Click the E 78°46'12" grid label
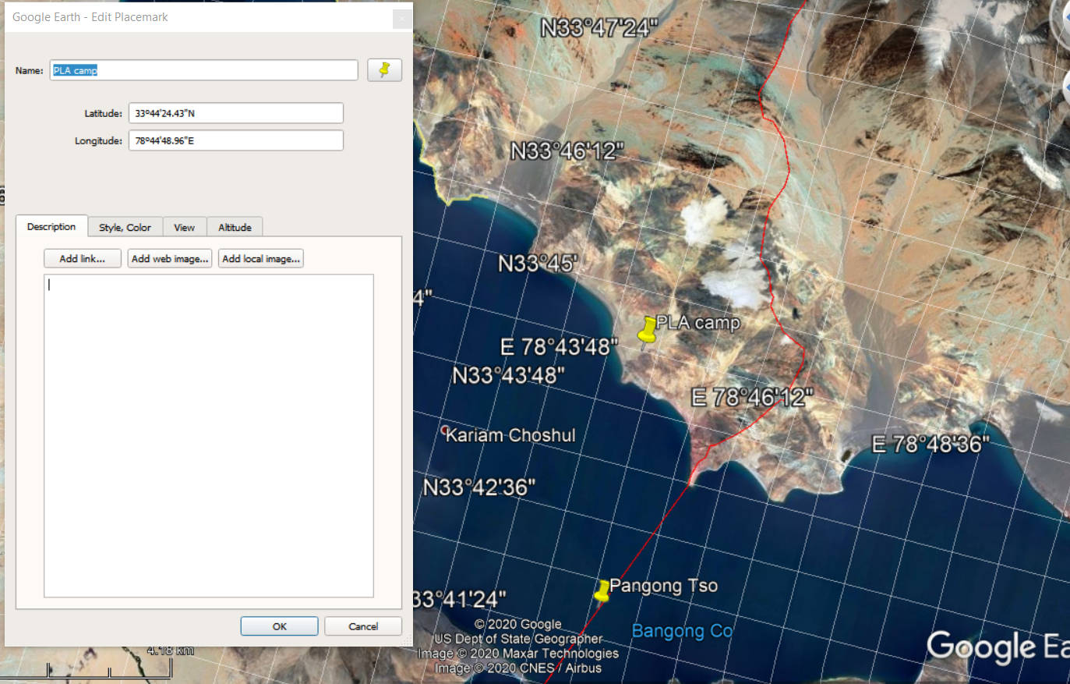The image size is (1070, 684). click(752, 398)
